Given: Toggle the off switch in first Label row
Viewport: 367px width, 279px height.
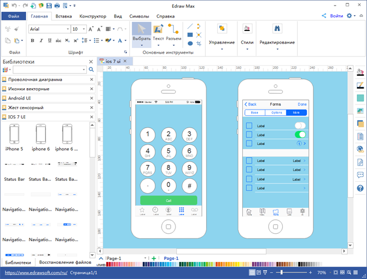Looking at the screenshot, I should click(x=300, y=125).
